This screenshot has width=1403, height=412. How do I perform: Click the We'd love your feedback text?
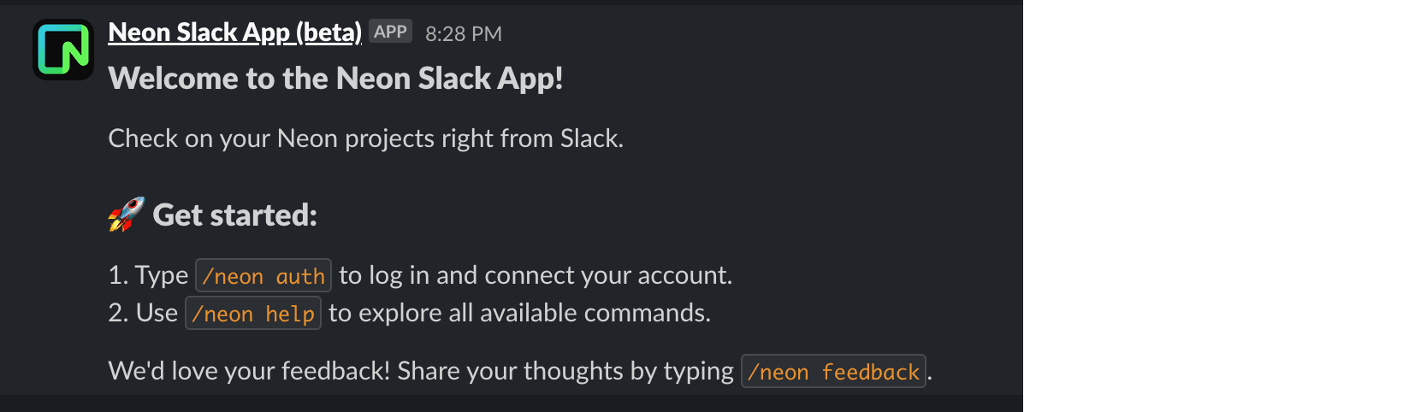pyautogui.click(x=249, y=371)
